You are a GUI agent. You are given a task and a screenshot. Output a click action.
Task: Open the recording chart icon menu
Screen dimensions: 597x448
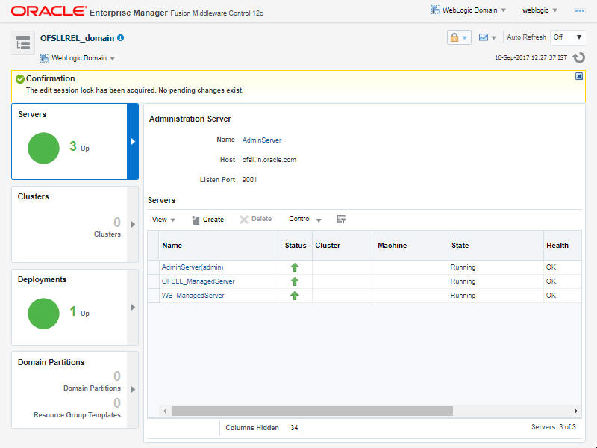(x=487, y=37)
